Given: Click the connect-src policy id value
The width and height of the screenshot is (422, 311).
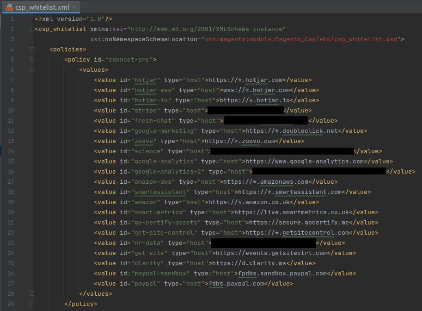Looking at the screenshot, I should 128,60.
